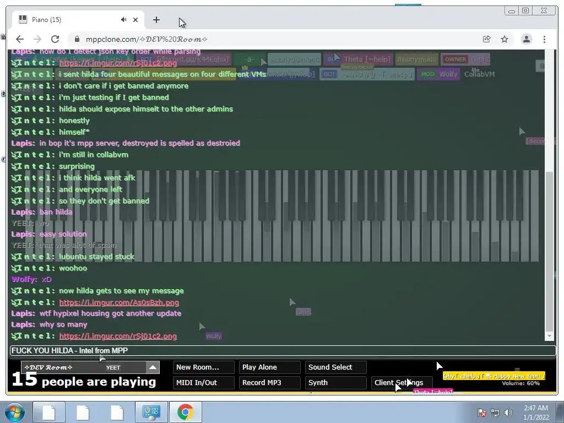Click message 'honestly' from Intel
564x423 pixels.
click(74, 121)
